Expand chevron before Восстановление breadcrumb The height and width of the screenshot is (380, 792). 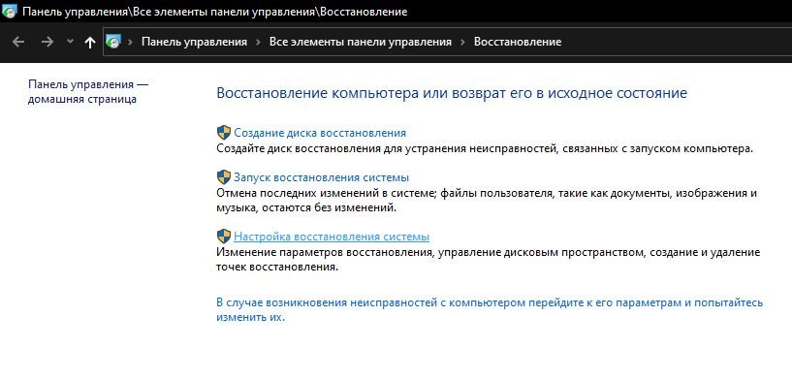[462, 42]
